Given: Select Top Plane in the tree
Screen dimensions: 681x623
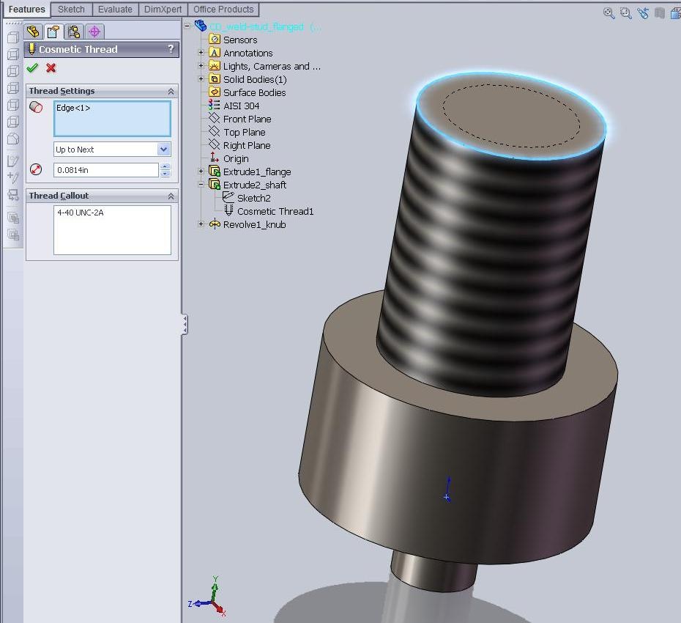Looking at the screenshot, I should coord(244,132).
